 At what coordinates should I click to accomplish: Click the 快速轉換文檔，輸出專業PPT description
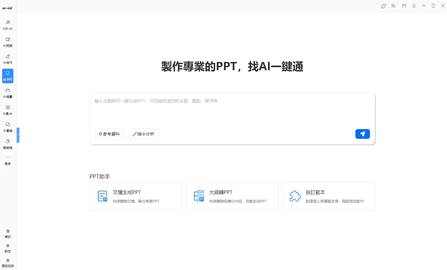coord(136,201)
